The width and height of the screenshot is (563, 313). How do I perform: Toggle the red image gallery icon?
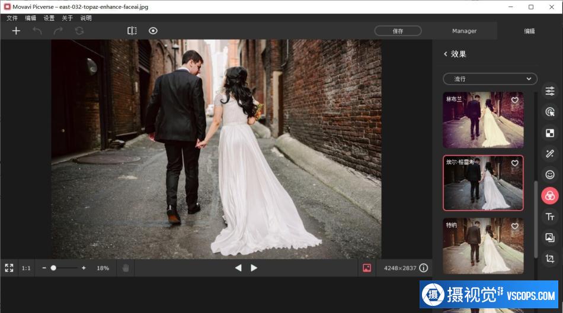(x=367, y=268)
